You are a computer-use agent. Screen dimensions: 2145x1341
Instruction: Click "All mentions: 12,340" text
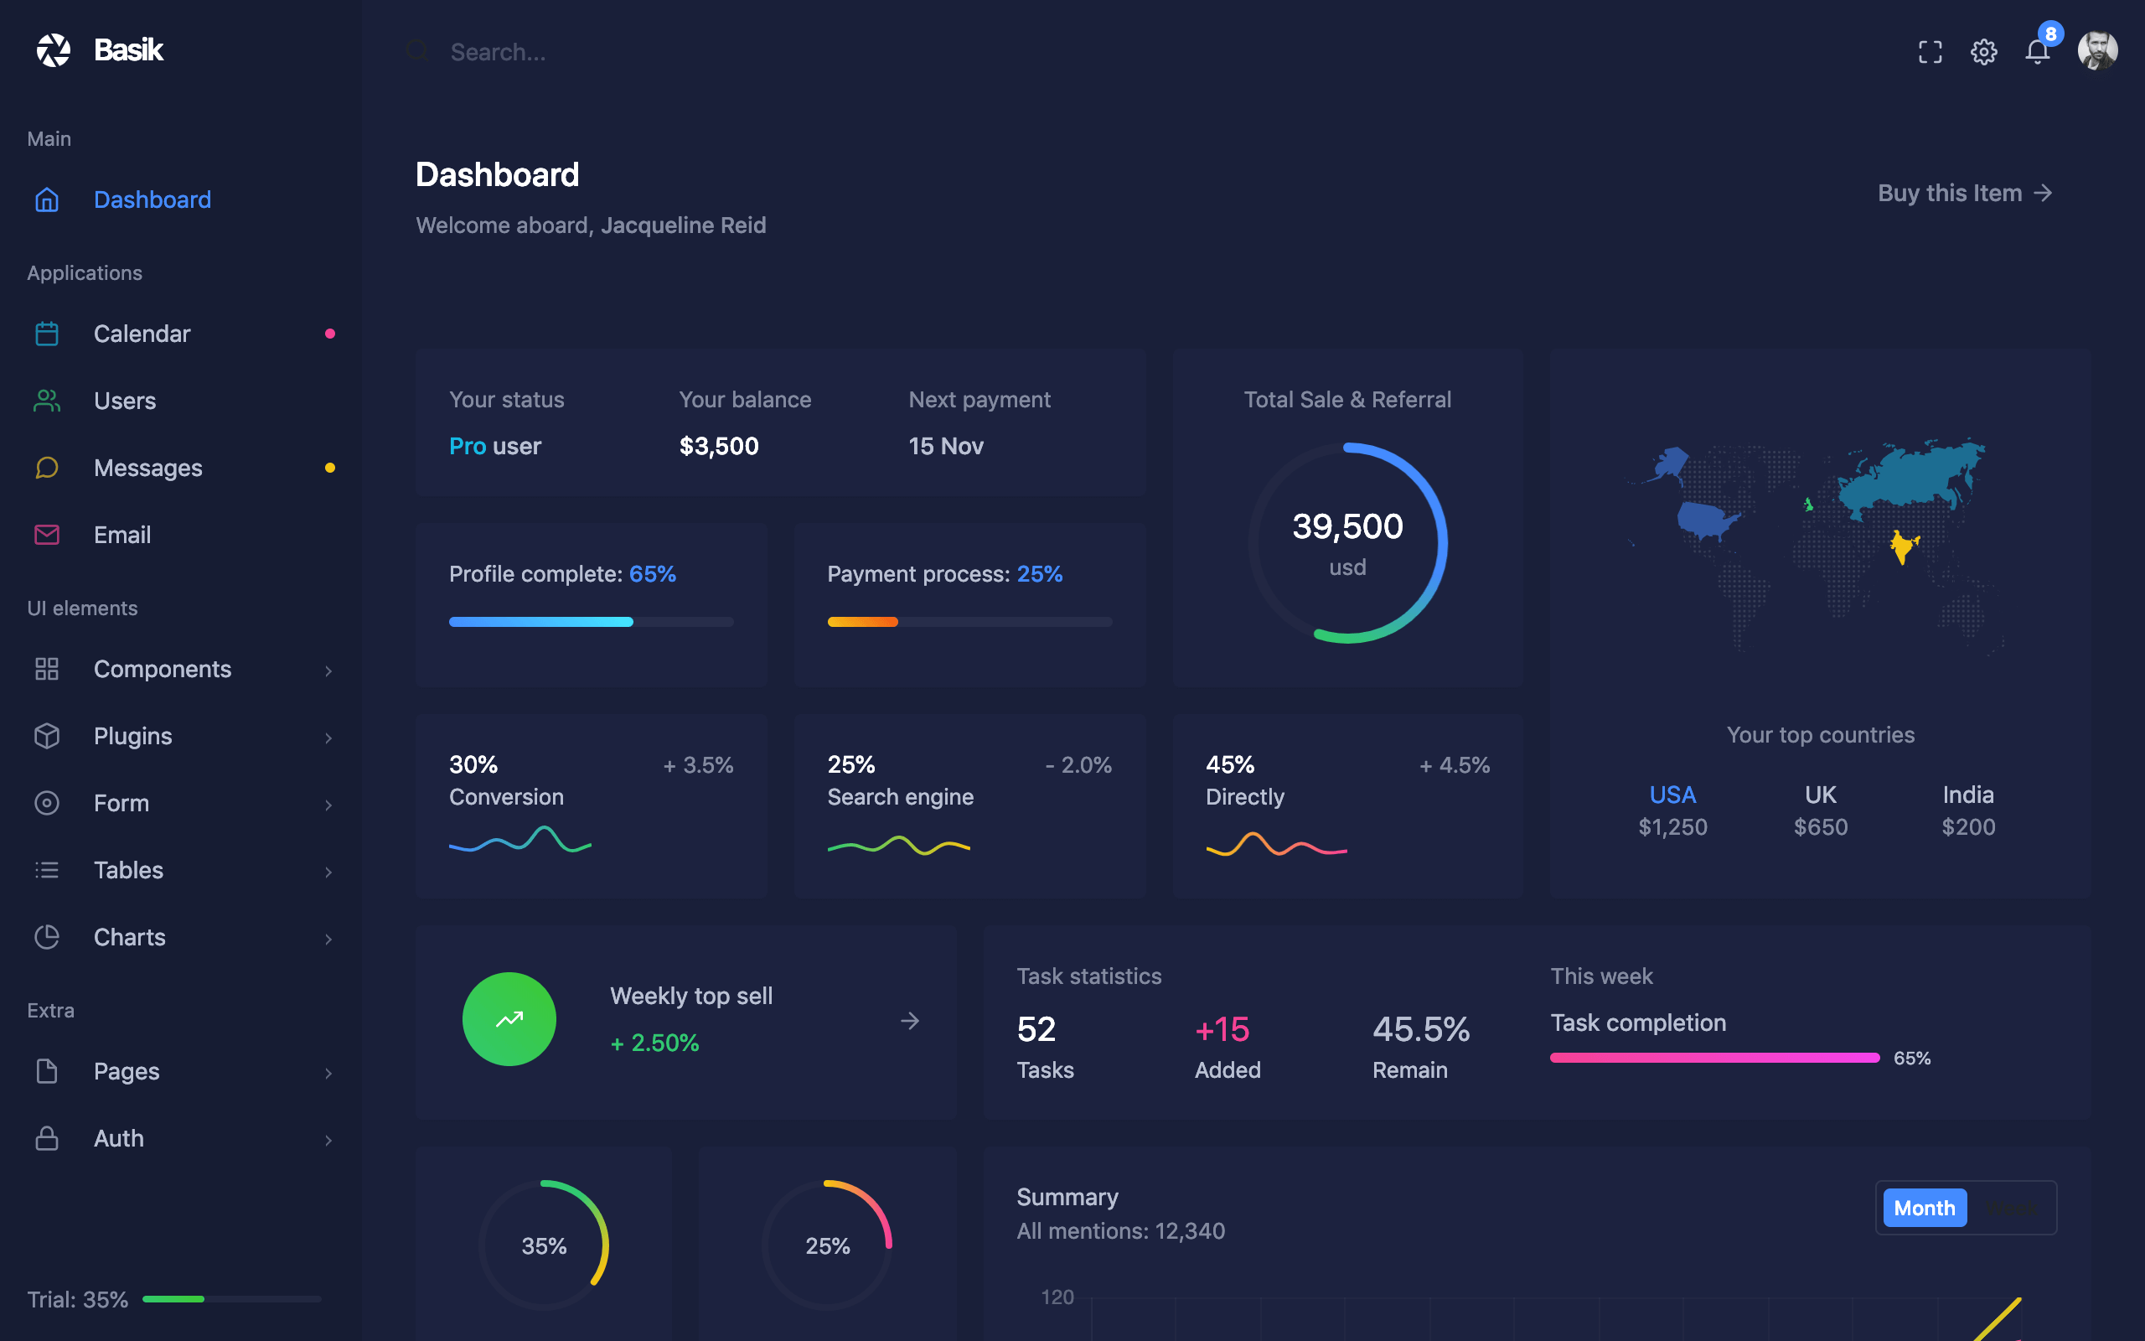tap(1120, 1230)
